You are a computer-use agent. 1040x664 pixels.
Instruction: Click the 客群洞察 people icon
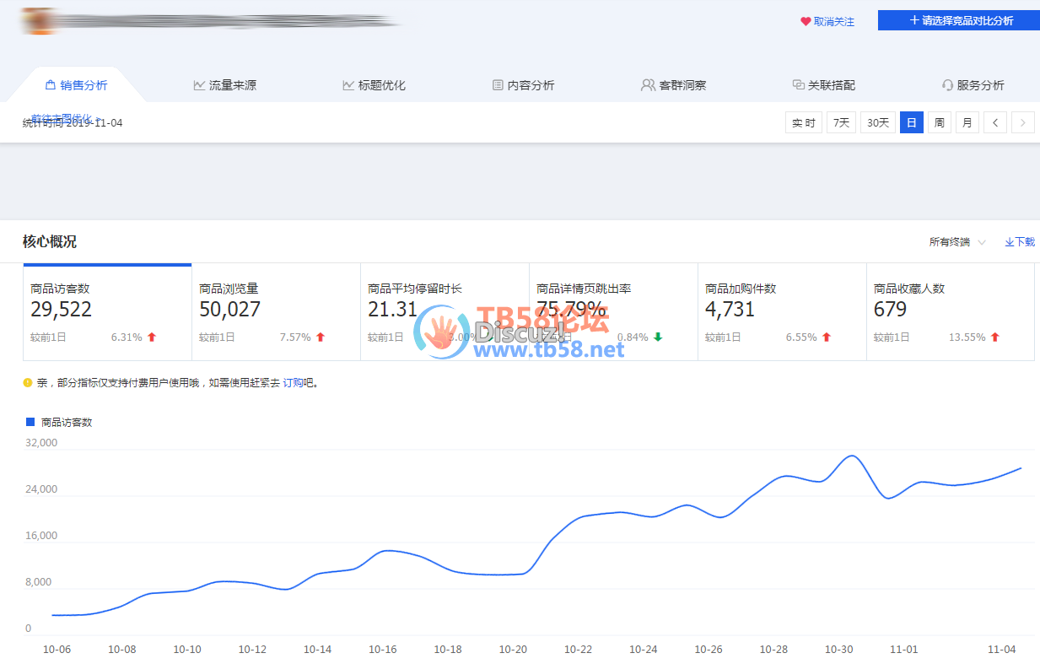pos(648,85)
